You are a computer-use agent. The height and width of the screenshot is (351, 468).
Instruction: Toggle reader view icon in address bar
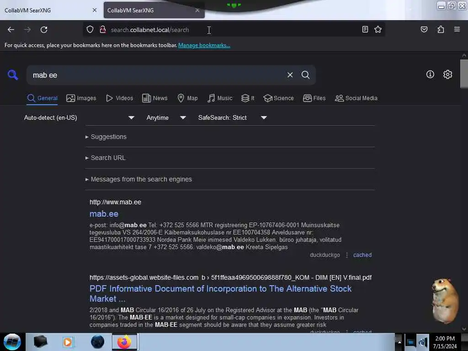point(365,29)
